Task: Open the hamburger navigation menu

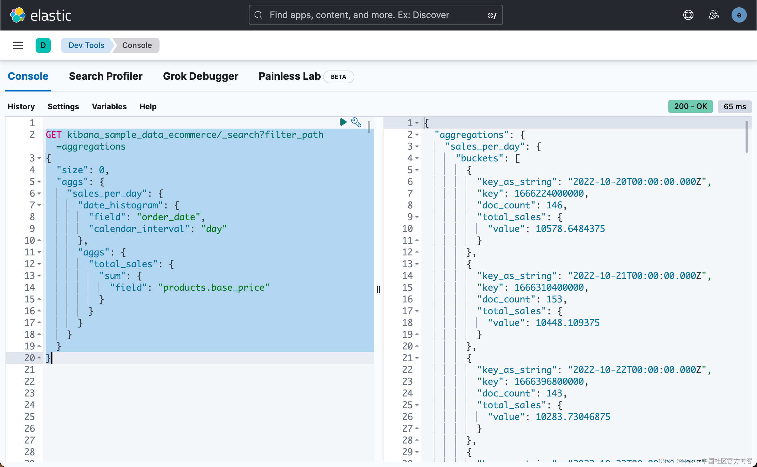Action: 18,45
